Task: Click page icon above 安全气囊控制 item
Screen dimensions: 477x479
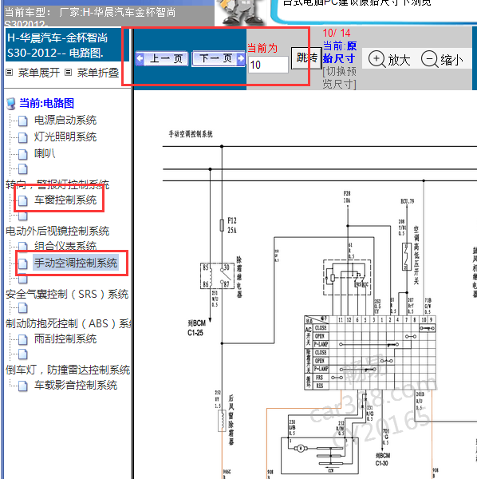Action: pos(23,279)
